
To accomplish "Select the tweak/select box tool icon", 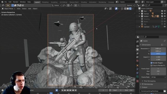I will [8, 5].
